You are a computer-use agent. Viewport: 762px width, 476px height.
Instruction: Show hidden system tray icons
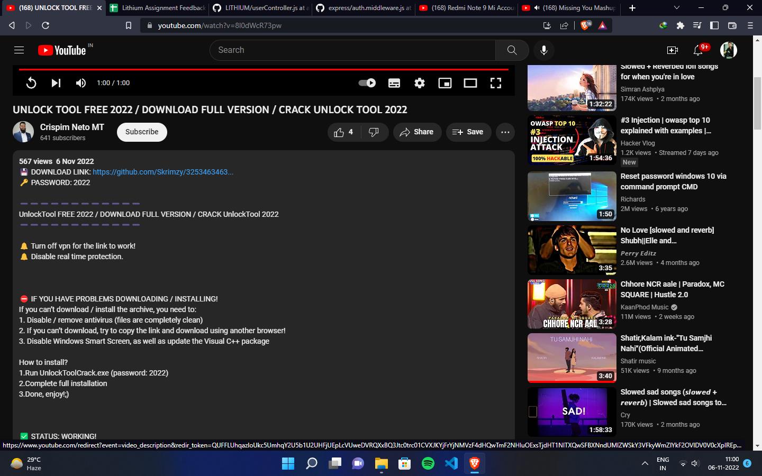(645, 463)
